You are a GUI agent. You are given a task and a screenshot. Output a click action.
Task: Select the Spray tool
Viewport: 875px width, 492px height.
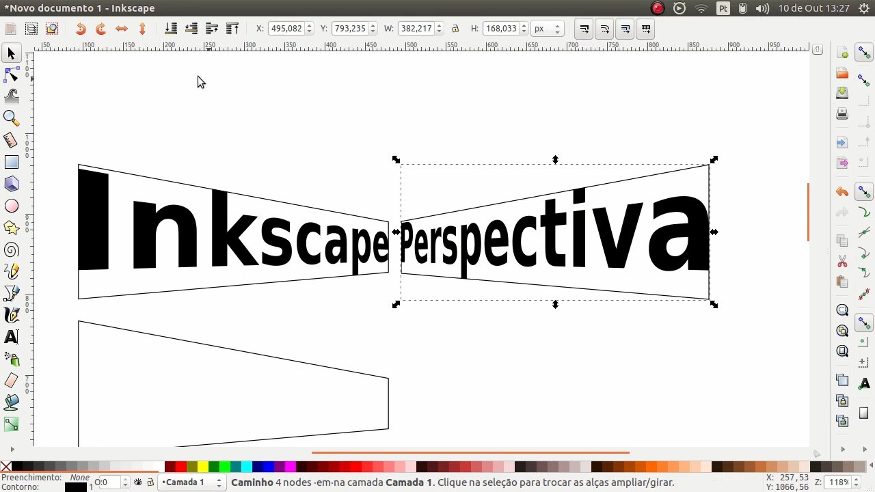coord(11,359)
